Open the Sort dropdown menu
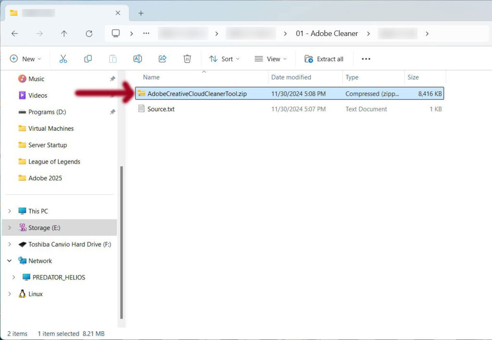 point(224,59)
